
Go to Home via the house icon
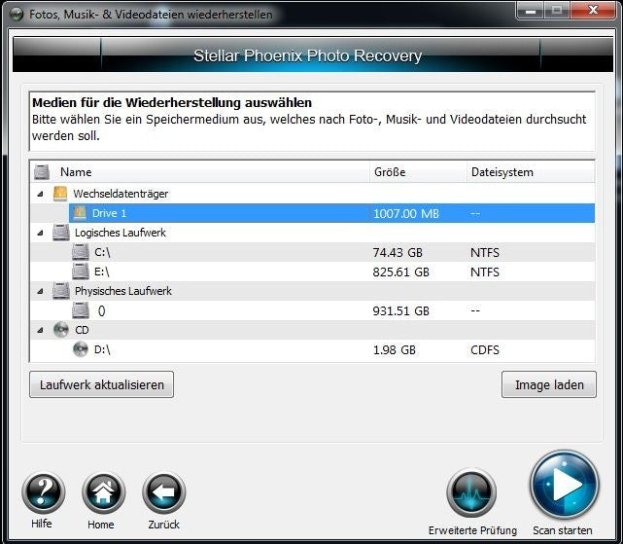(x=104, y=492)
